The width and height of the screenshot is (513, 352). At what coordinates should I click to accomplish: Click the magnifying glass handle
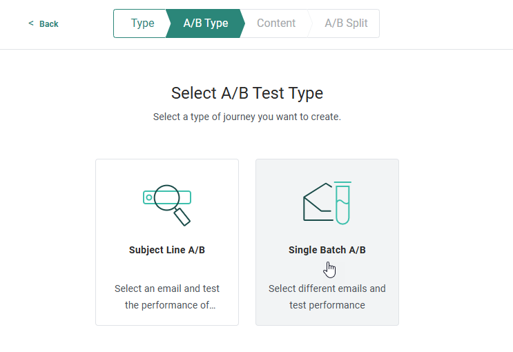182,217
